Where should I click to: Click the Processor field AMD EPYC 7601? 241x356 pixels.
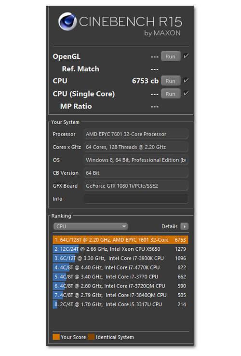[x=136, y=134]
